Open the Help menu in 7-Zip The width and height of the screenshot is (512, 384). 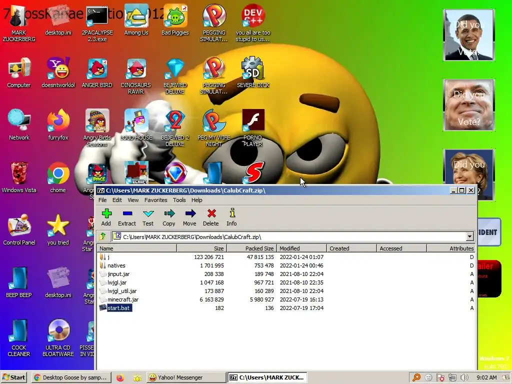click(196, 200)
